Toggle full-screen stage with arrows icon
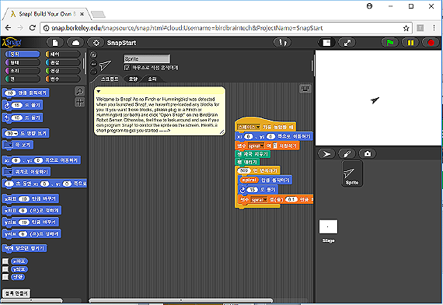The image size is (443, 305). click(x=347, y=43)
